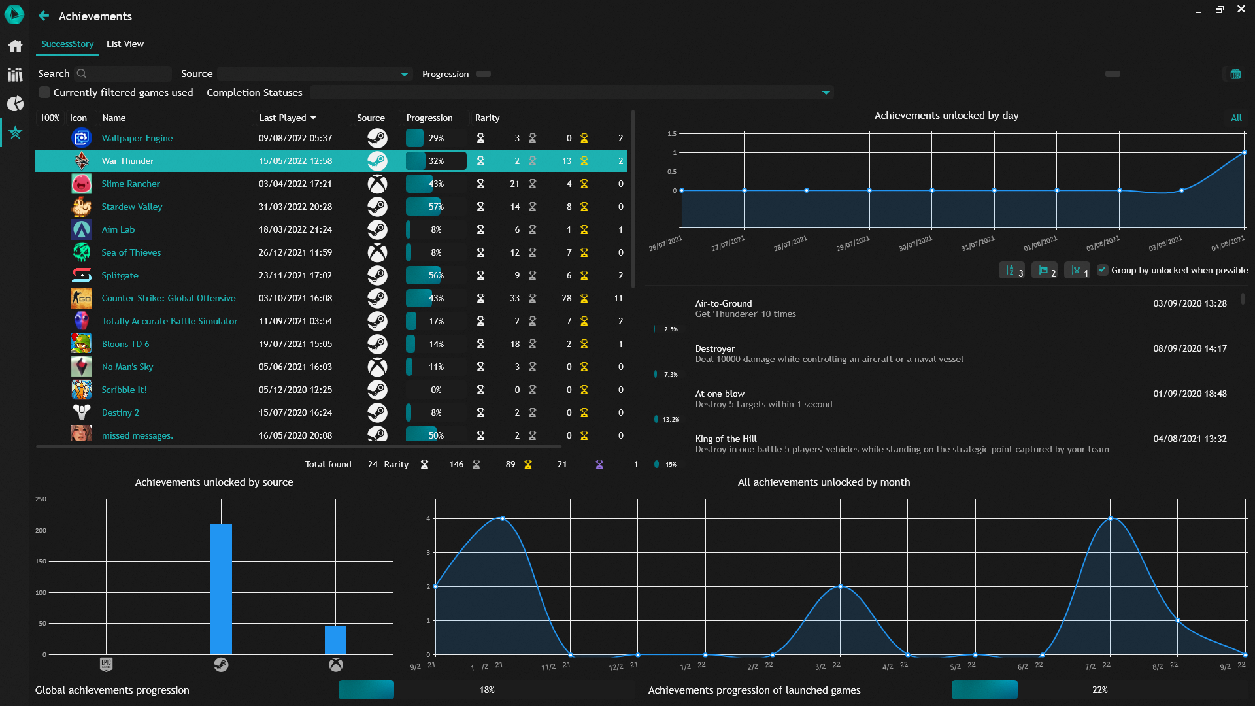The width and height of the screenshot is (1255, 706).
Task: Open the Statistics pie chart icon in sidebar
Action: [x=15, y=103]
